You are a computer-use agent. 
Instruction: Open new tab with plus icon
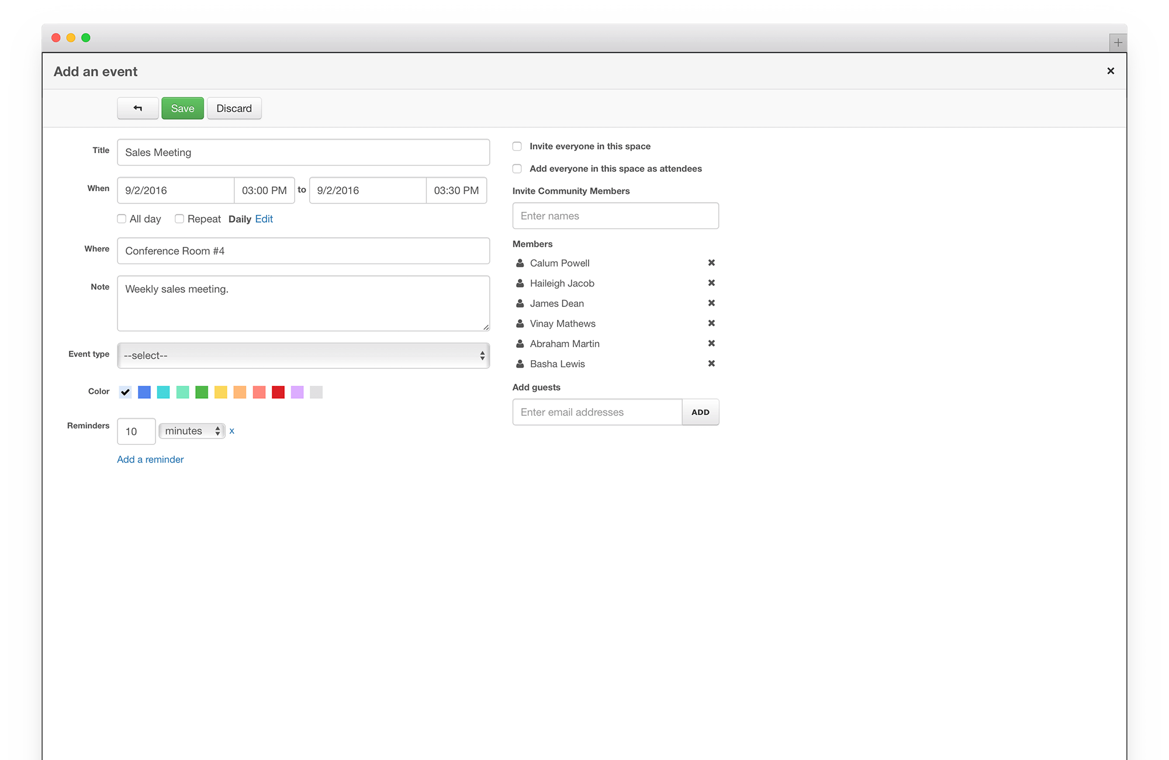[1118, 43]
